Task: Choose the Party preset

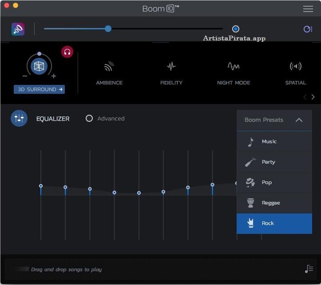Action: click(x=274, y=162)
